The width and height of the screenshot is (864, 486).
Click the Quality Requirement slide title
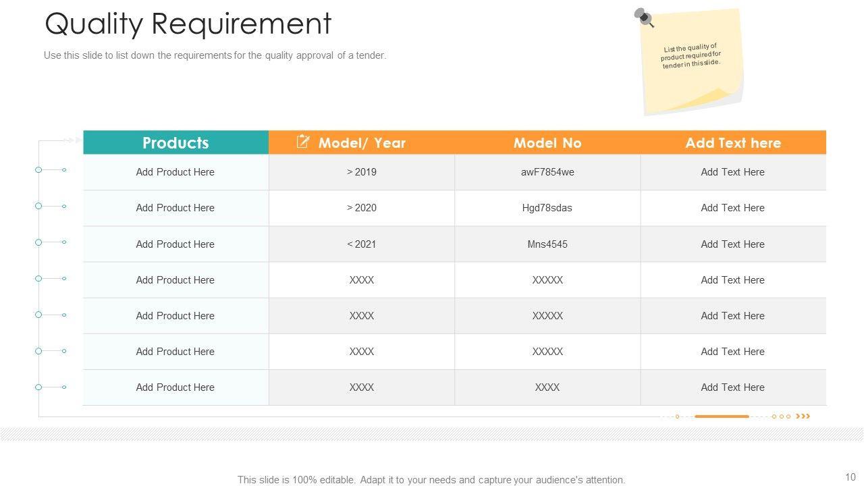(188, 24)
